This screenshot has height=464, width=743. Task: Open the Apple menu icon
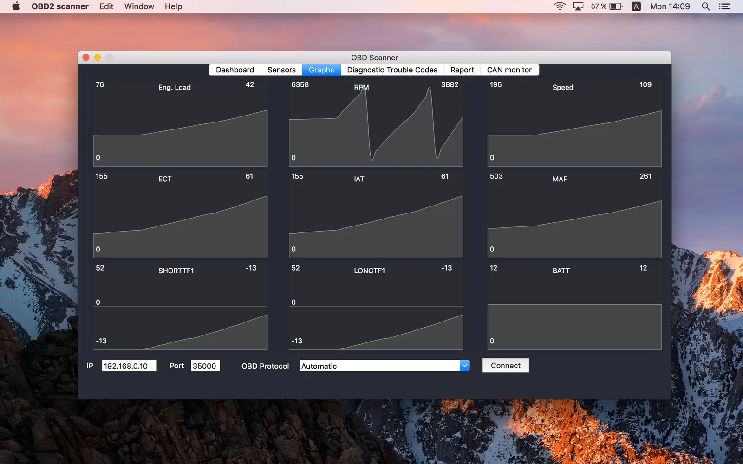pyautogui.click(x=16, y=6)
